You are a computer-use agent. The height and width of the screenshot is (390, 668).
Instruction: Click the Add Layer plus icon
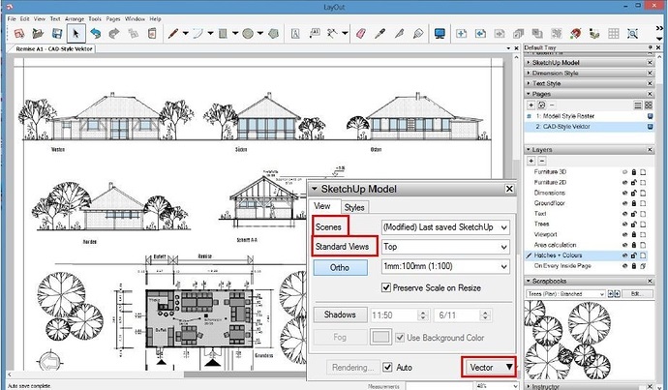[x=531, y=161]
